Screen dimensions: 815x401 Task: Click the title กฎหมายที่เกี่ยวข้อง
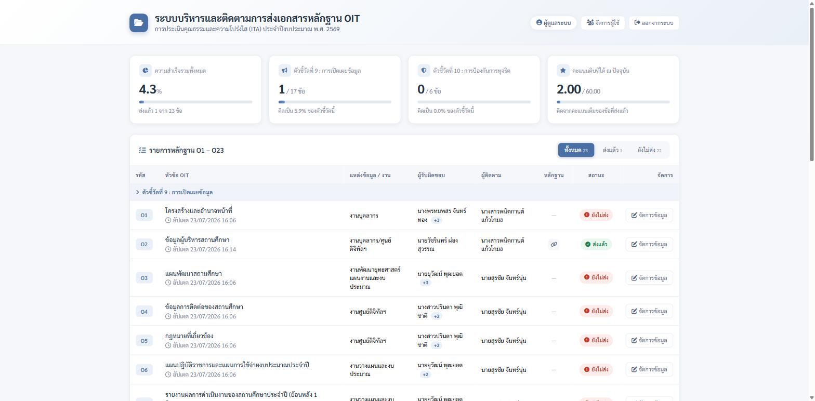pos(189,336)
